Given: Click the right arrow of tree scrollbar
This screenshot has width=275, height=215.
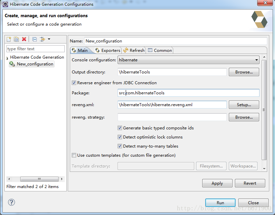Looking at the screenshot, I should click(62, 179).
